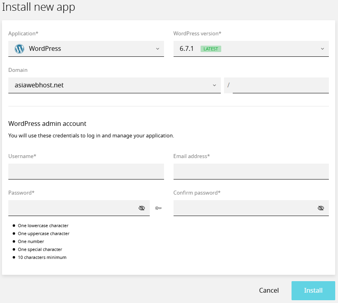The image size is (338, 303).
Task: Click the green LATEST version badge
Action: click(211, 49)
